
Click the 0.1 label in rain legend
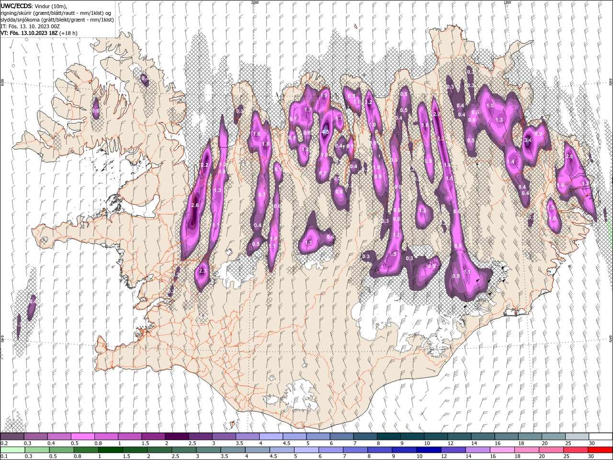(4, 457)
